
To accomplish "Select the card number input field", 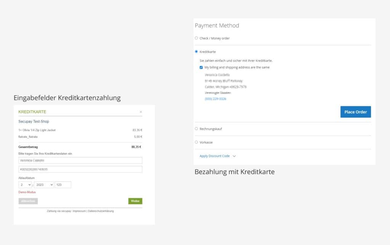I will [x=80, y=169].
